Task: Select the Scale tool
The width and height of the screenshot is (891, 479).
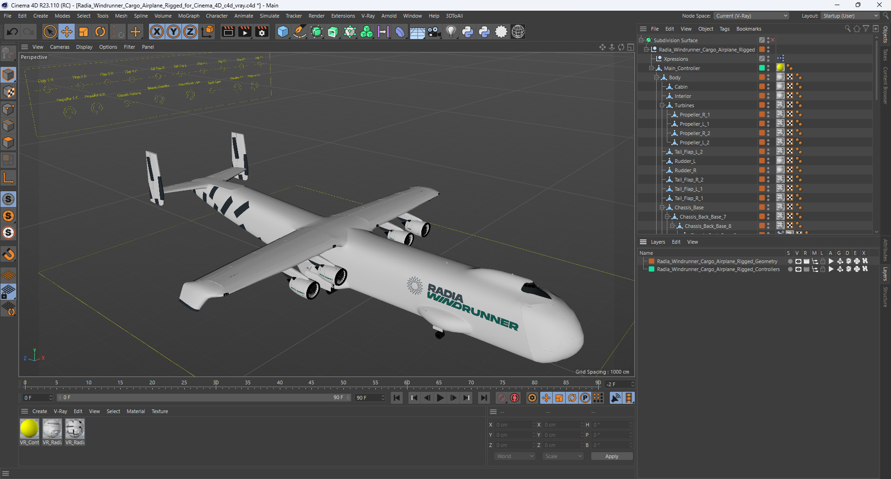Action: 84,32
